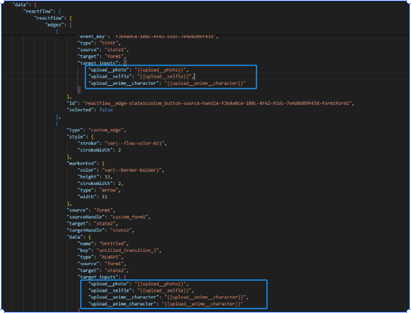Select the "type": "ALWAYS" line
The image size is (411, 313).
click(x=100, y=257)
